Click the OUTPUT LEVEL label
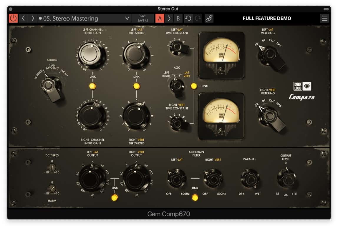 pos(286,157)
